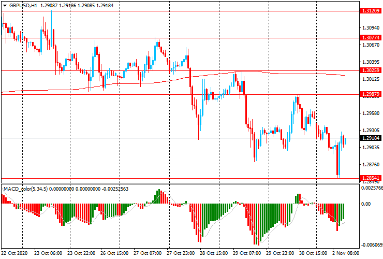Click the 1.30940 price scale value
This screenshot has width=383, height=259.
tap(371, 28)
